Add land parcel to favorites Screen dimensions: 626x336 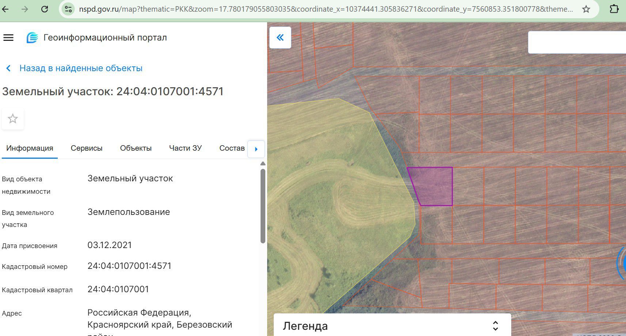(x=13, y=119)
